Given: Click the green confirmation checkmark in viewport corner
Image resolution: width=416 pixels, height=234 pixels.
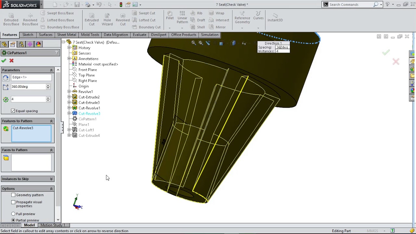Looking at the screenshot, I should pyautogui.click(x=386, y=53).
